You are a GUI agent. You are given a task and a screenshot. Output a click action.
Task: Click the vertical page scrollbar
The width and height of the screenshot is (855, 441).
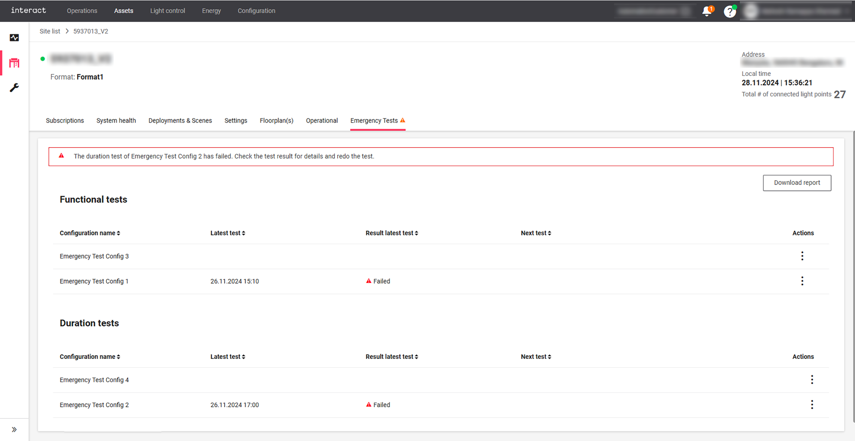click(854, 275)
